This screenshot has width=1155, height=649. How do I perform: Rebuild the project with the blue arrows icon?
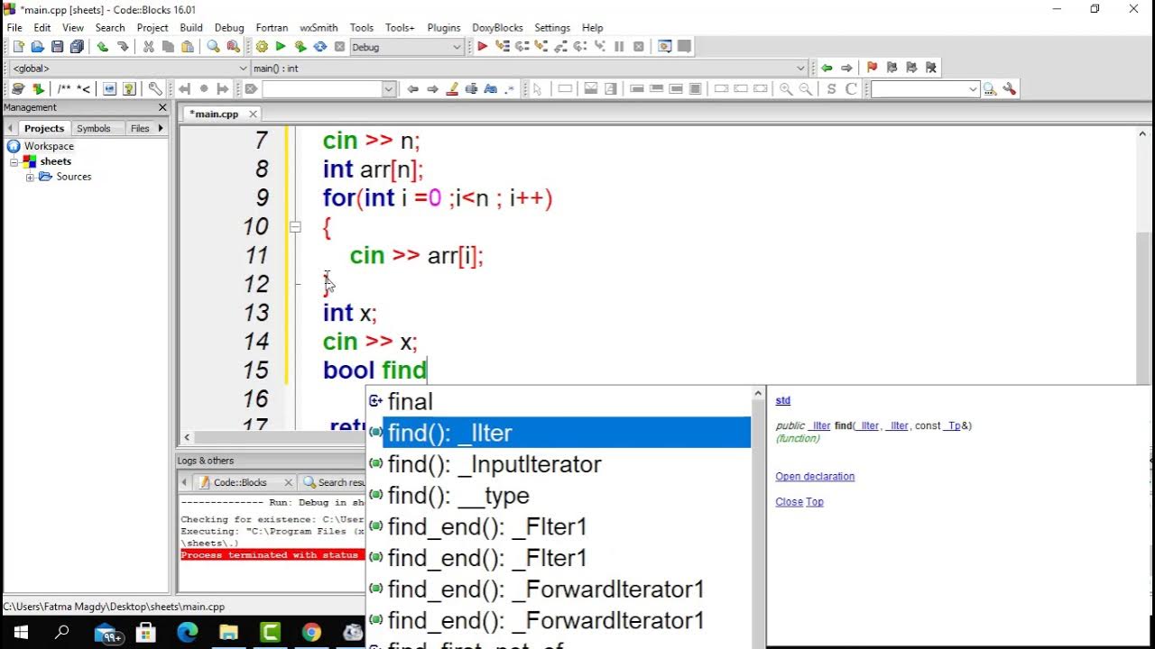click(x=320, y=47)
